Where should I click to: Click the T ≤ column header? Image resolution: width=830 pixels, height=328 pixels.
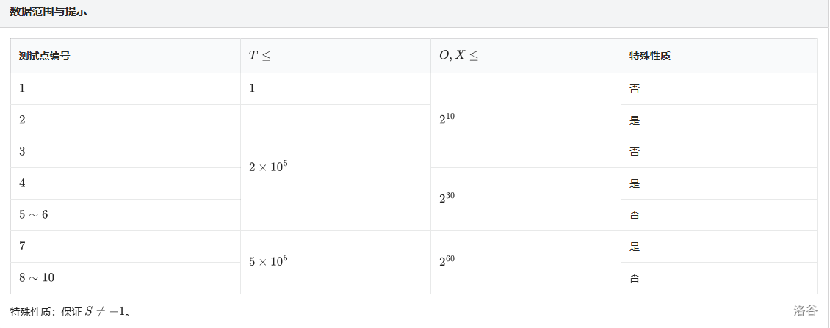pyautogui.click(x=259, y=56)
